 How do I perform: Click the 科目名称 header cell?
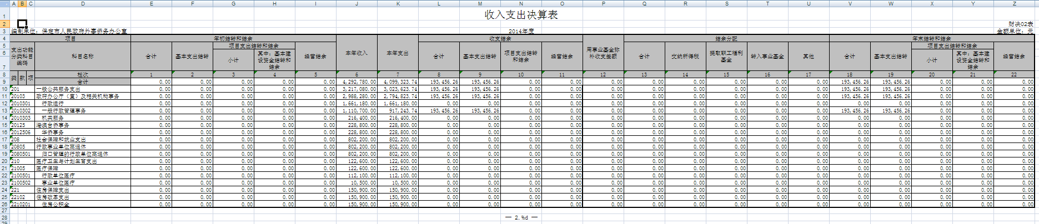tap(82, 56)
